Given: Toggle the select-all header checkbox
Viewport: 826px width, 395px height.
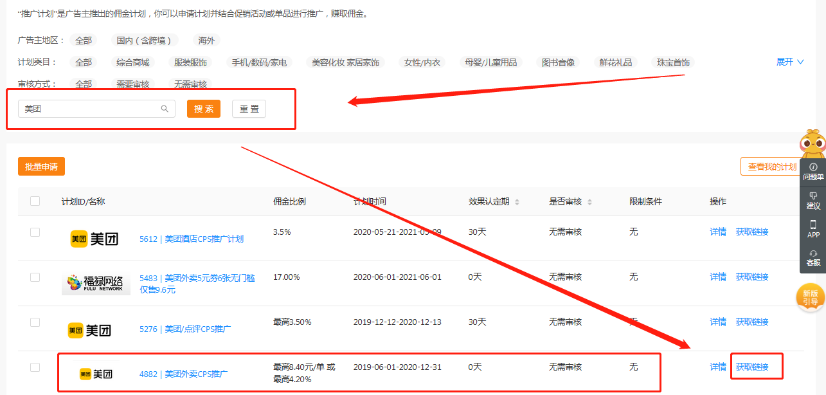Looking at the screenshot, I should coord(35,201).
